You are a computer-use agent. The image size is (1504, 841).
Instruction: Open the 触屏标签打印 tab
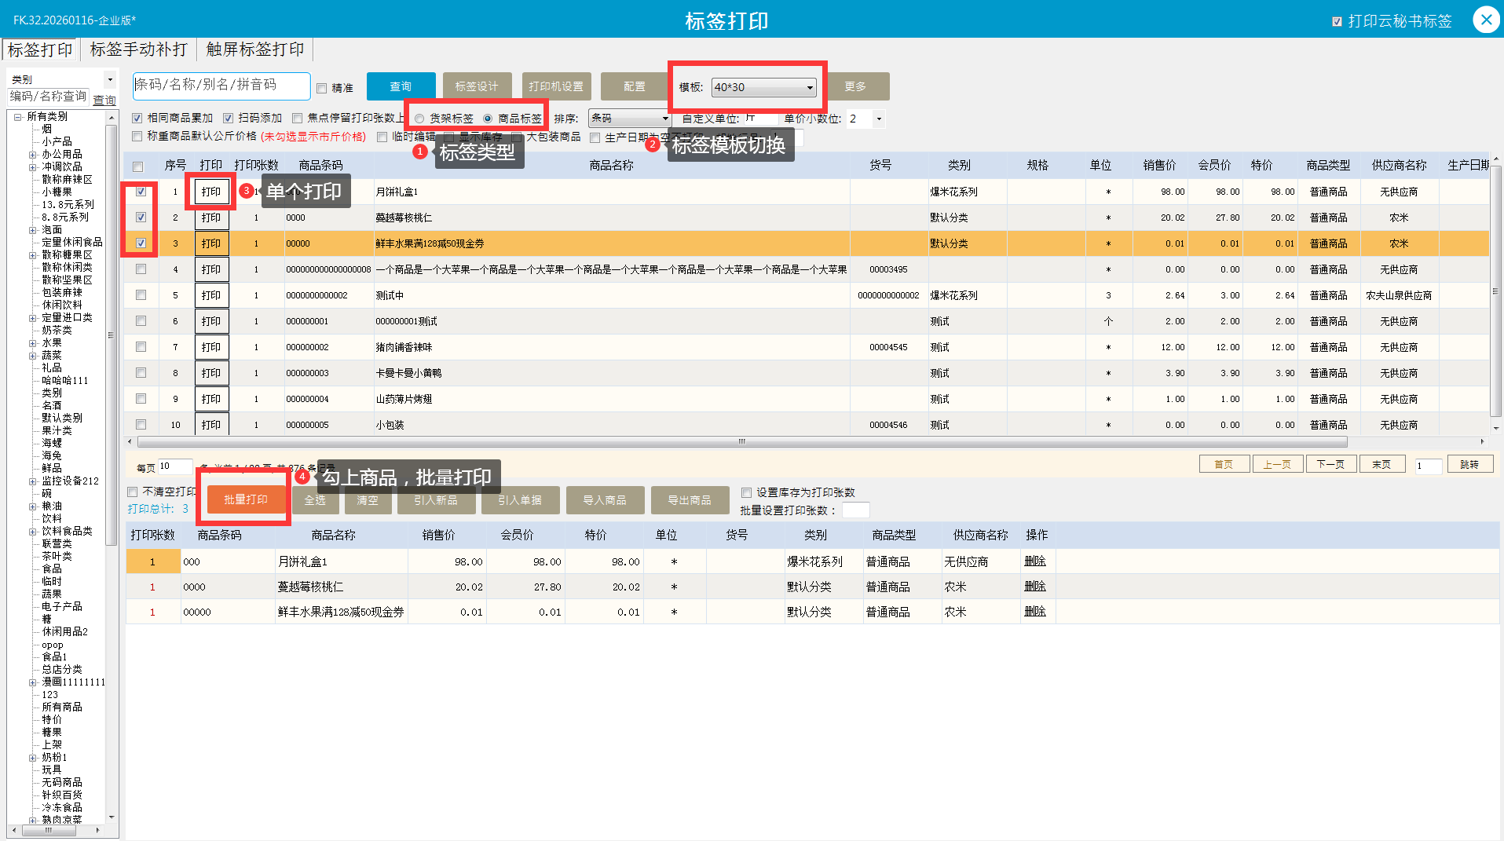click(254, 49)
